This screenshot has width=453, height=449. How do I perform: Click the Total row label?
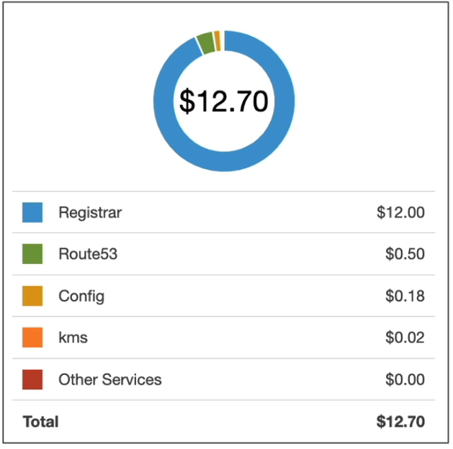(41, 422)
